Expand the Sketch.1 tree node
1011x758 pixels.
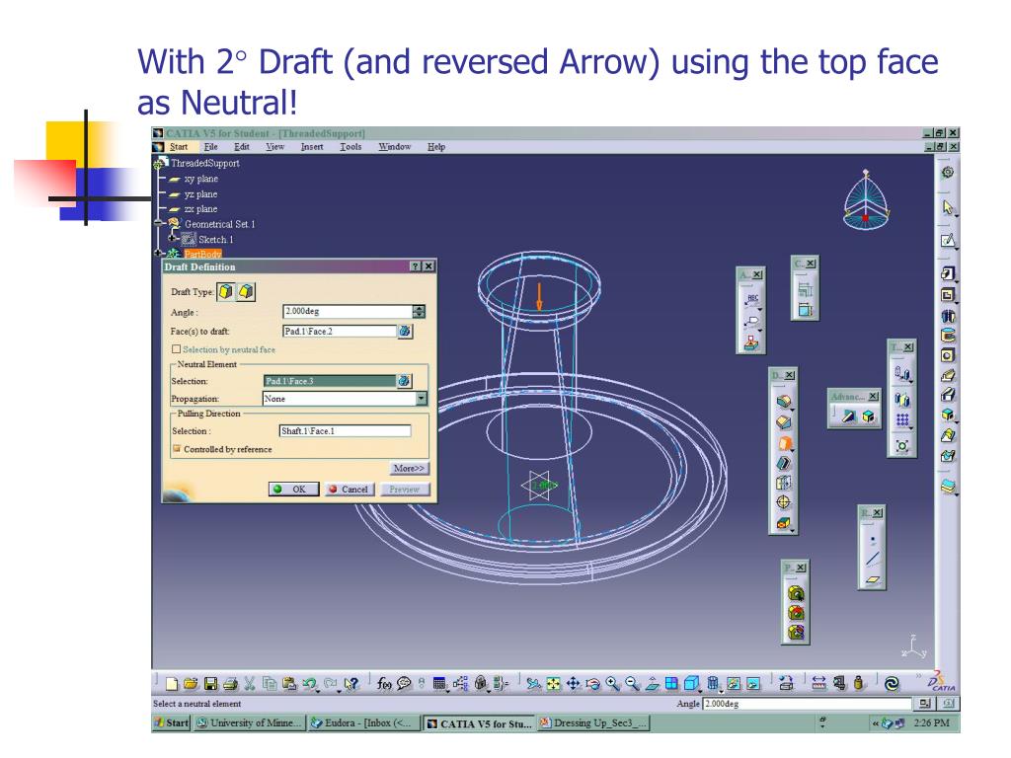(x=173, y=239)
